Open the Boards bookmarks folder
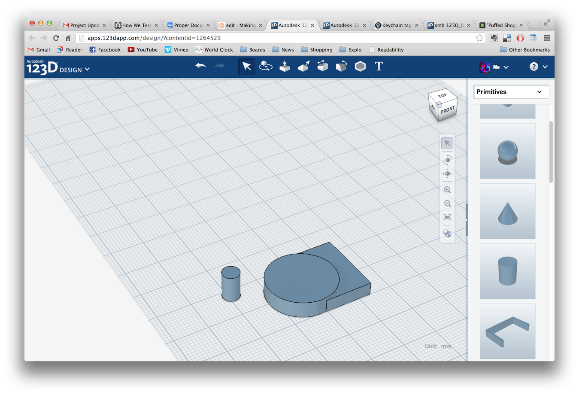The height and width of the screenshot is (395, 579). 253,50
